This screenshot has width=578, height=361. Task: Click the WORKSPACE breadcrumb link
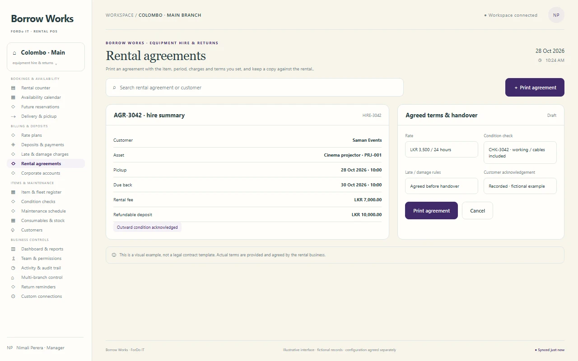pyautogui.click(x=120, y=15)
